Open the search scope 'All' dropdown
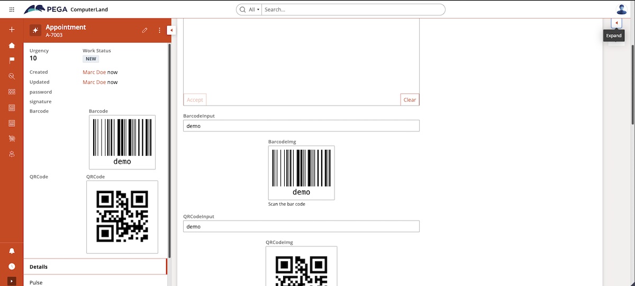 click(254, 9)
